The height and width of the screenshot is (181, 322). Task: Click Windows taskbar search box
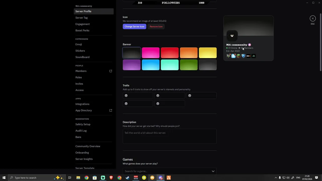pos(37,178)
